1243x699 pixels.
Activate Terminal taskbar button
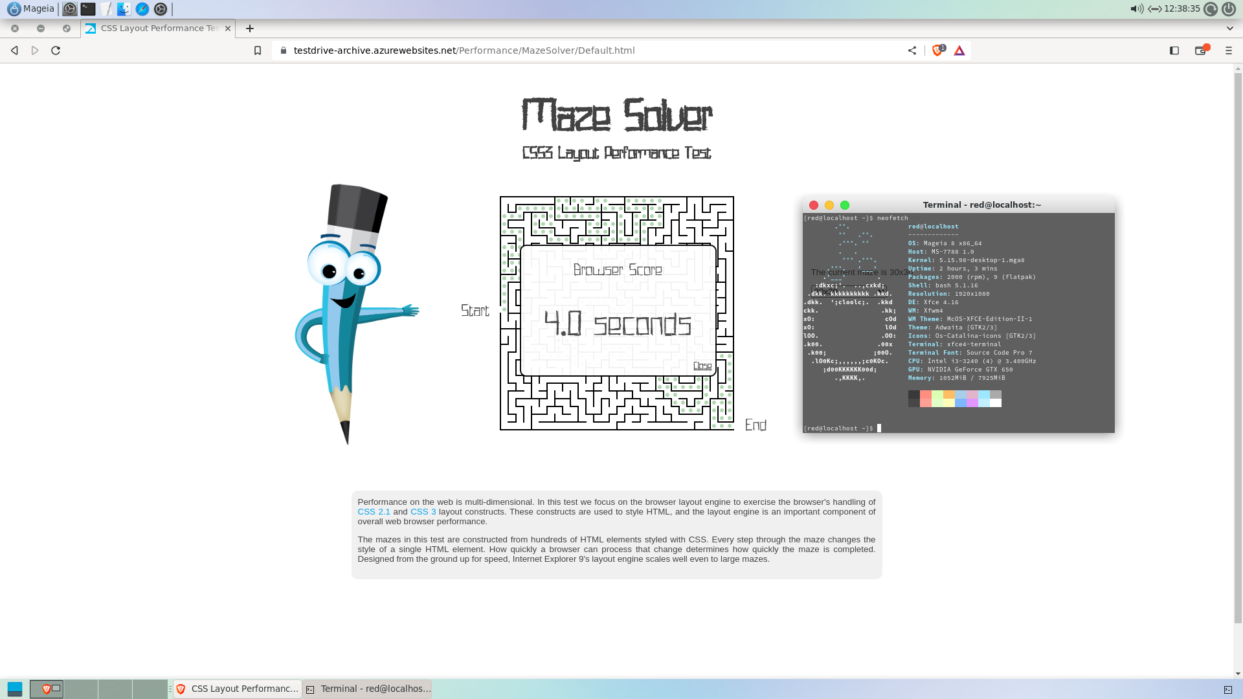point(367,689)
